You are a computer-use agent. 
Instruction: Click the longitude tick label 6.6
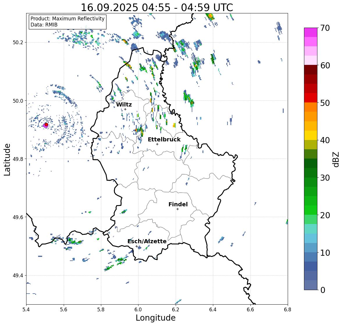click(250, 310)
